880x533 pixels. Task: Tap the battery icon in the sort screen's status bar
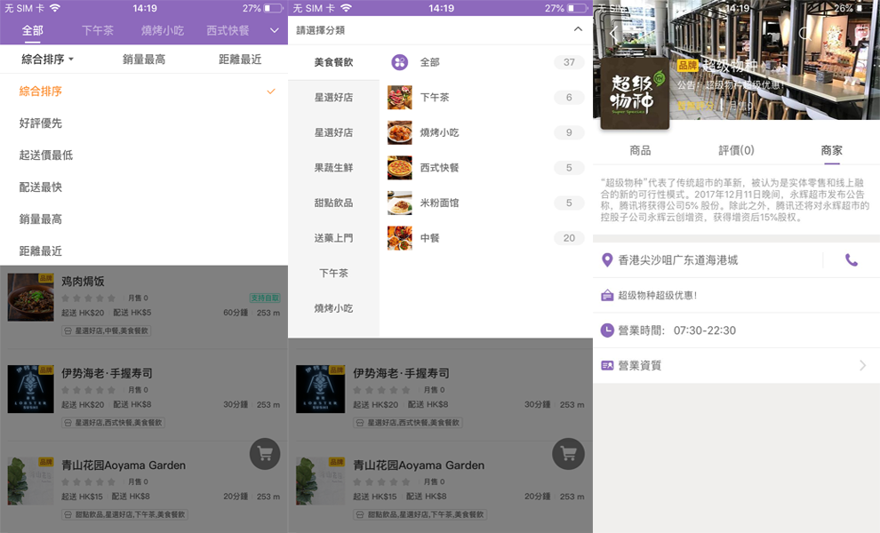coord(273,8)
